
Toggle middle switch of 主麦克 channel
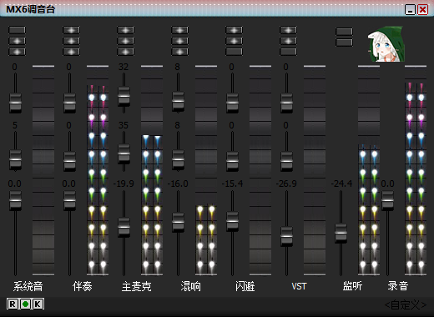coord(125,41)
